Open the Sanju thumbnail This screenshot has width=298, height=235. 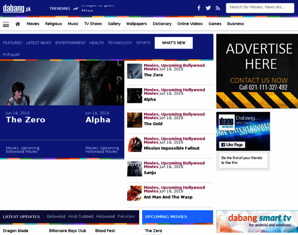(134, 169)
